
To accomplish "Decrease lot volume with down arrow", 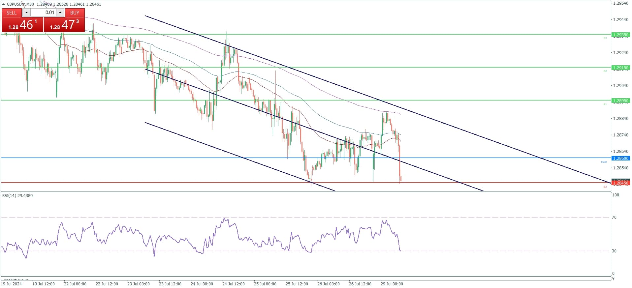I will (26, 13).
